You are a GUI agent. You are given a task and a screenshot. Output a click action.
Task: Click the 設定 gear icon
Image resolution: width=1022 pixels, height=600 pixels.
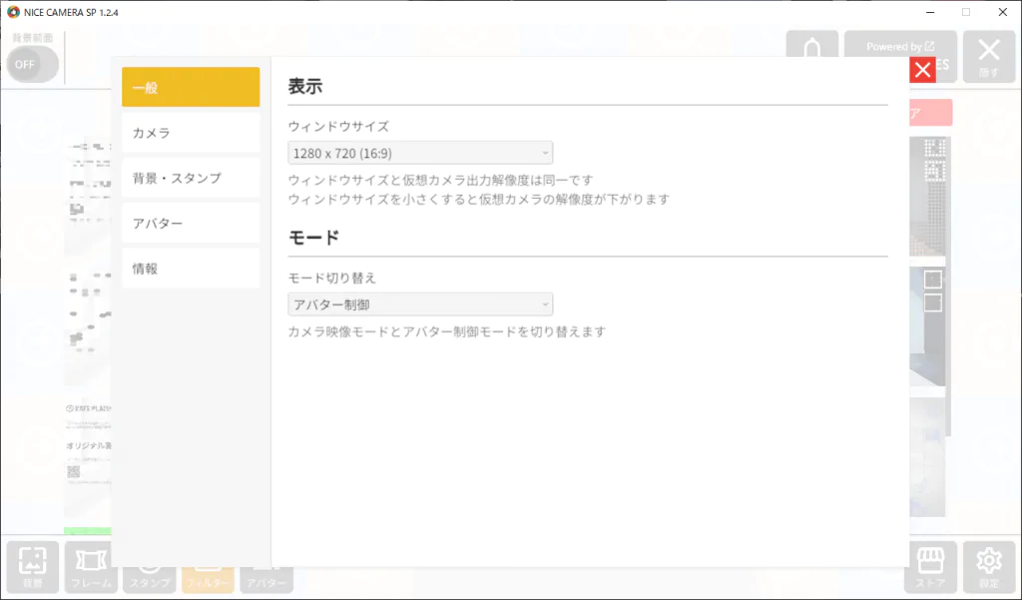(x=989, y=567)
